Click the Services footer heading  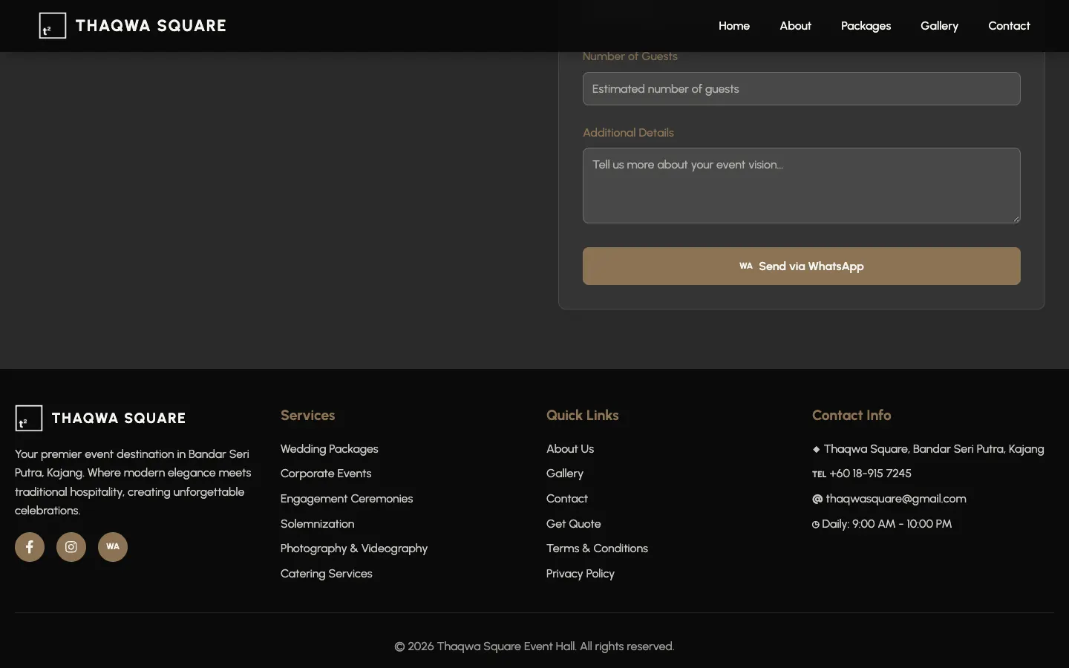point(307,416)
